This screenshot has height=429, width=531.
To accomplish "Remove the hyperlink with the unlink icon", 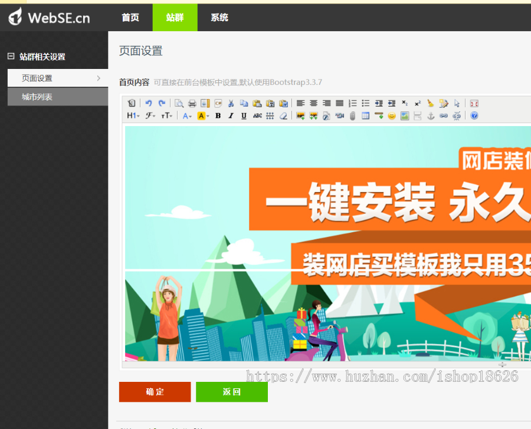I will (457, 115).
